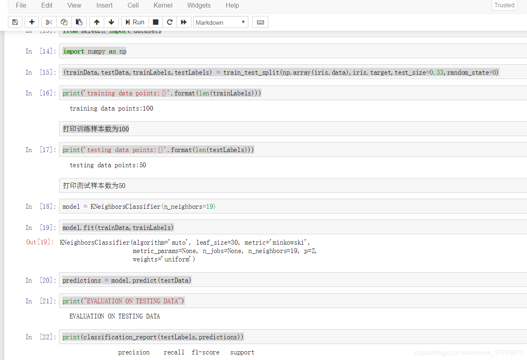Select the EVALUATION ON TESTING DATA print cell
The image size is (527, 360).
click(293, 301)
